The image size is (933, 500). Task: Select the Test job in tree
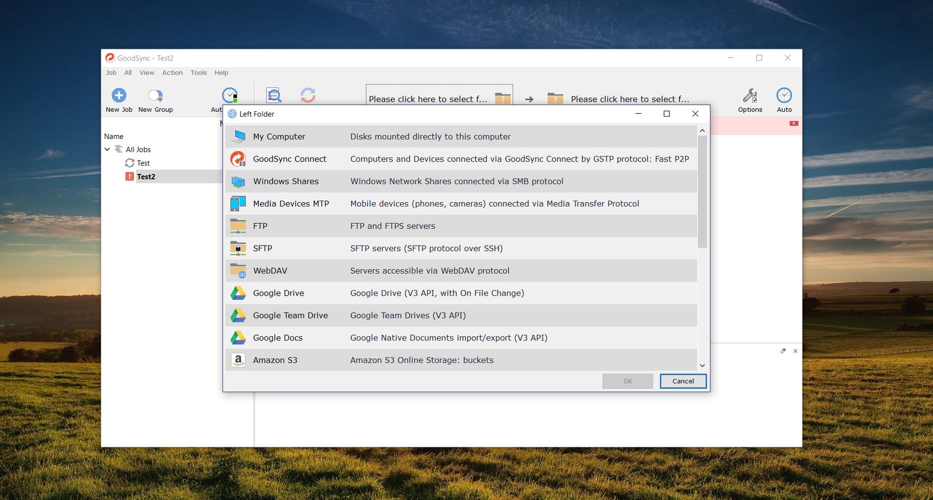143,163
